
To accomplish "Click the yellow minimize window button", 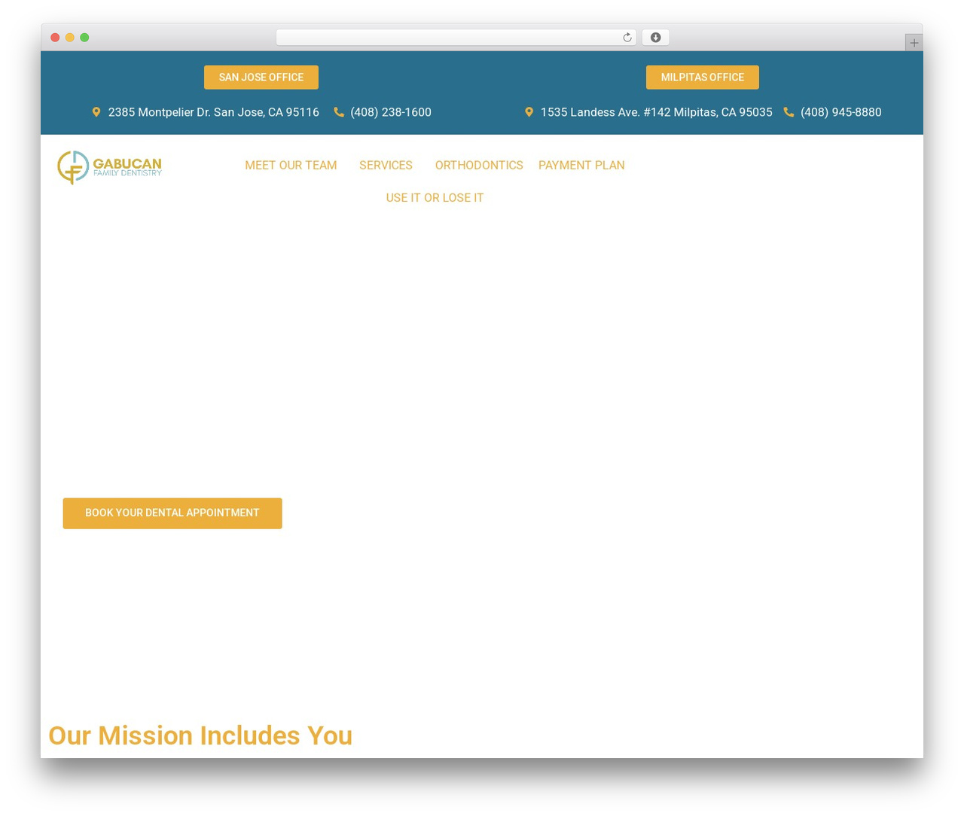I will pos(70,38).
